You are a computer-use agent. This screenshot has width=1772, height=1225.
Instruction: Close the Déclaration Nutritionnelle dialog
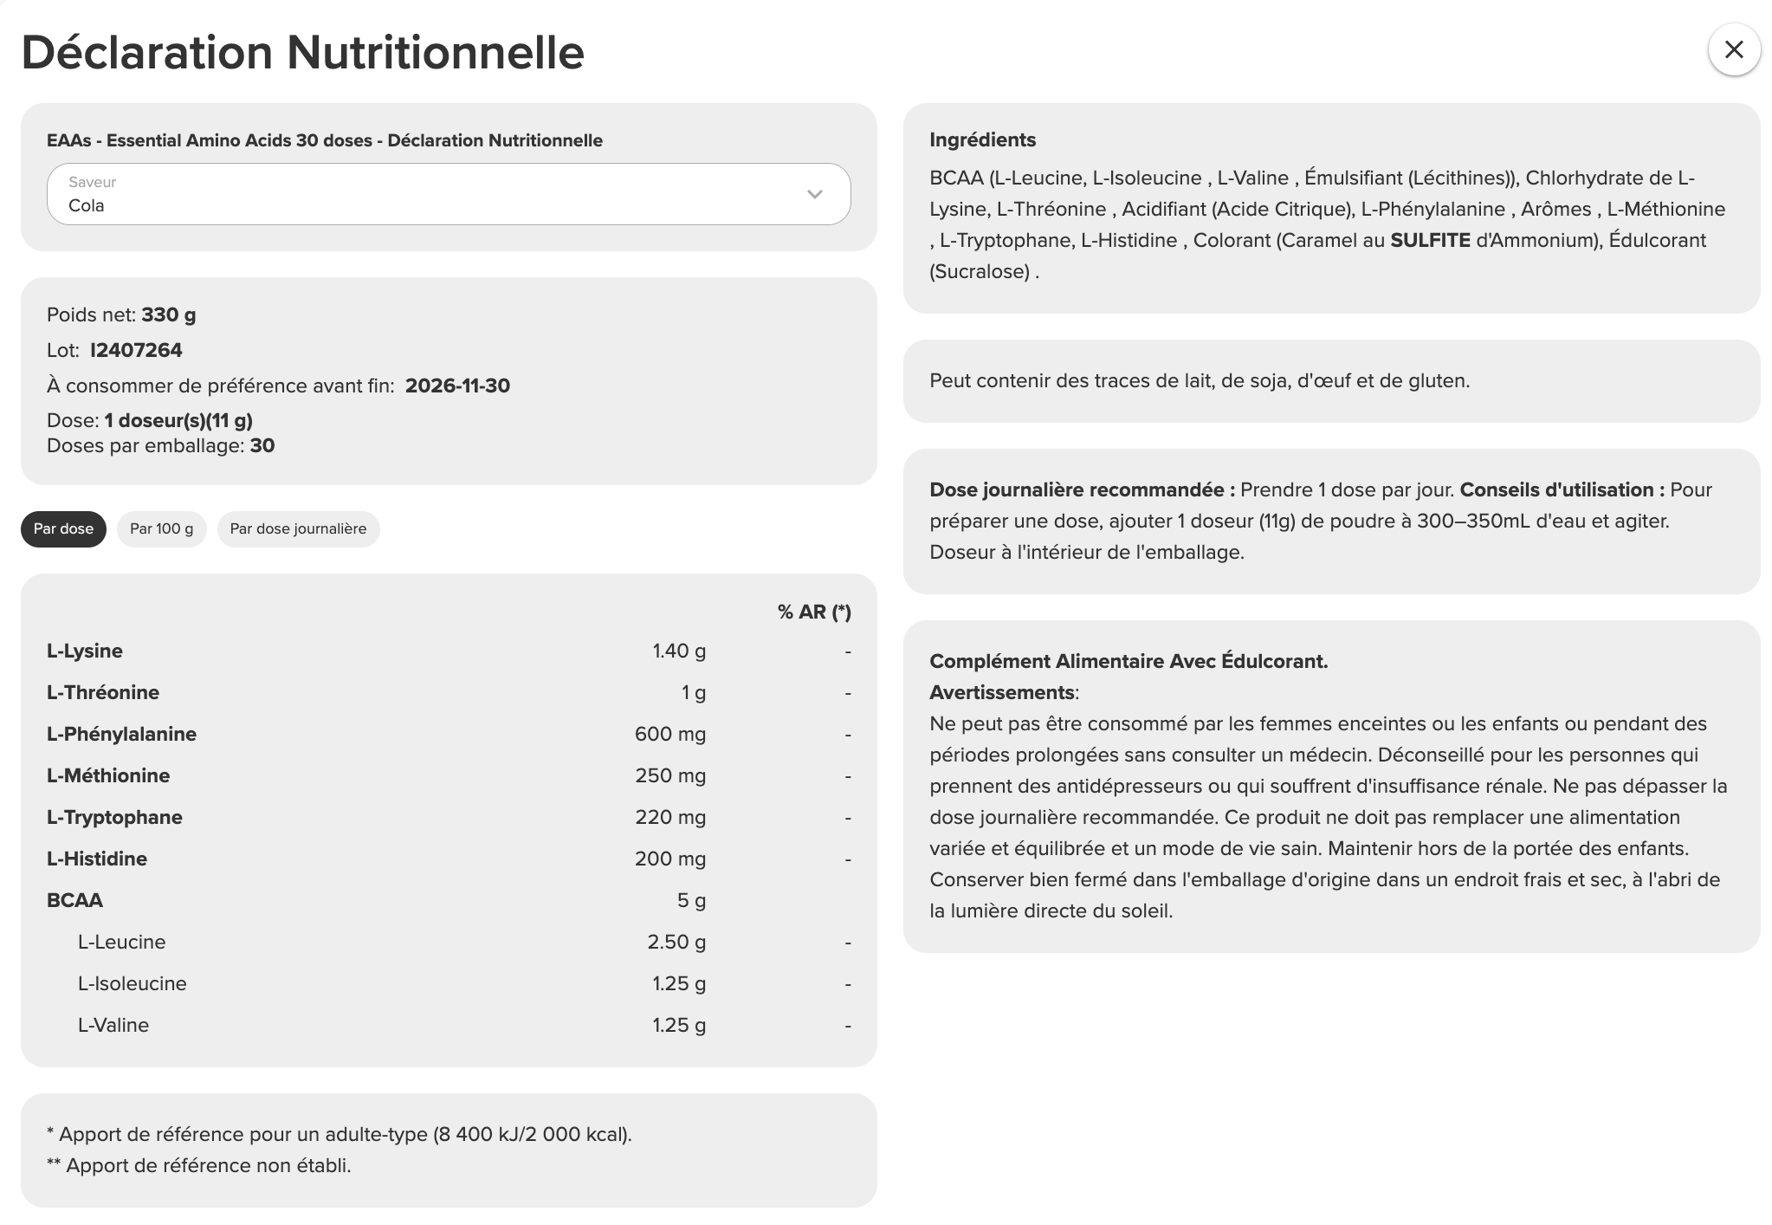point(1733,50)
